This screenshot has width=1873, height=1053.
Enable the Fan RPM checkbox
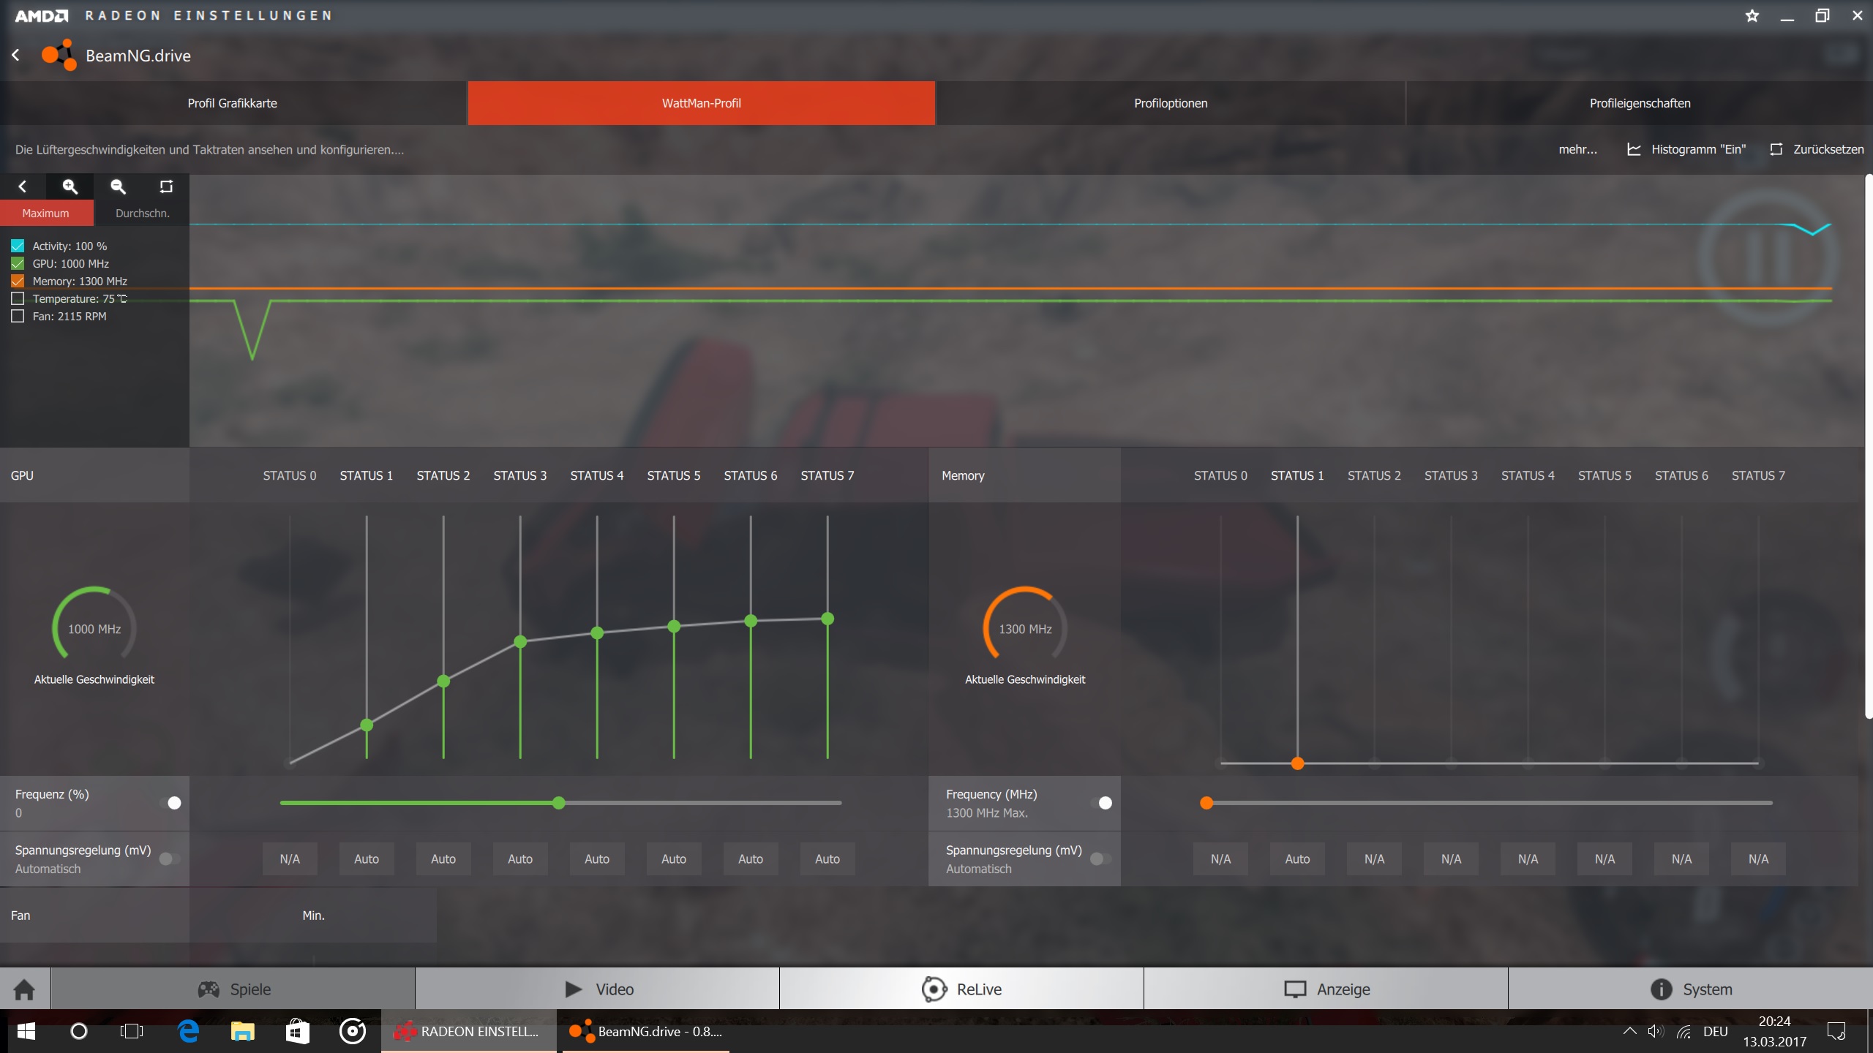point(18,316)
